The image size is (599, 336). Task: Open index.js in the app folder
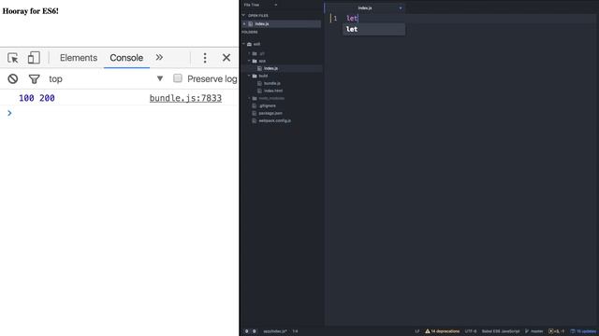[270, 68]
